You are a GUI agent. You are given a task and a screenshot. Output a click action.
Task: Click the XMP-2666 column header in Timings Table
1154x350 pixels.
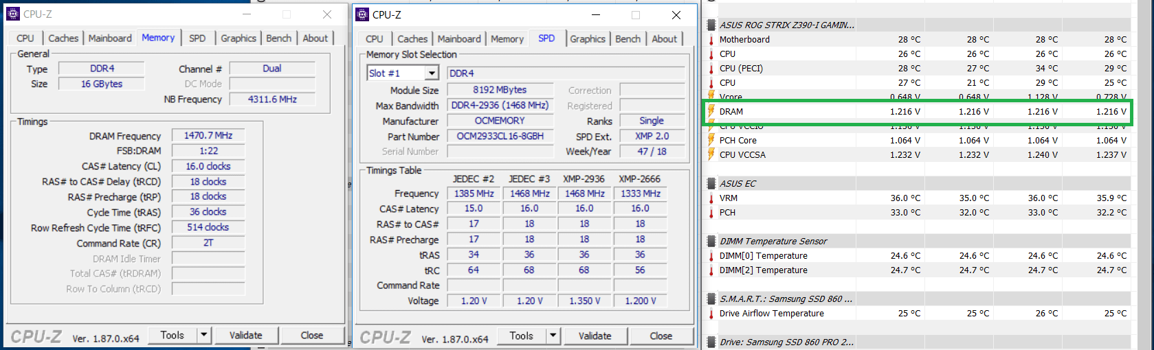640,178
